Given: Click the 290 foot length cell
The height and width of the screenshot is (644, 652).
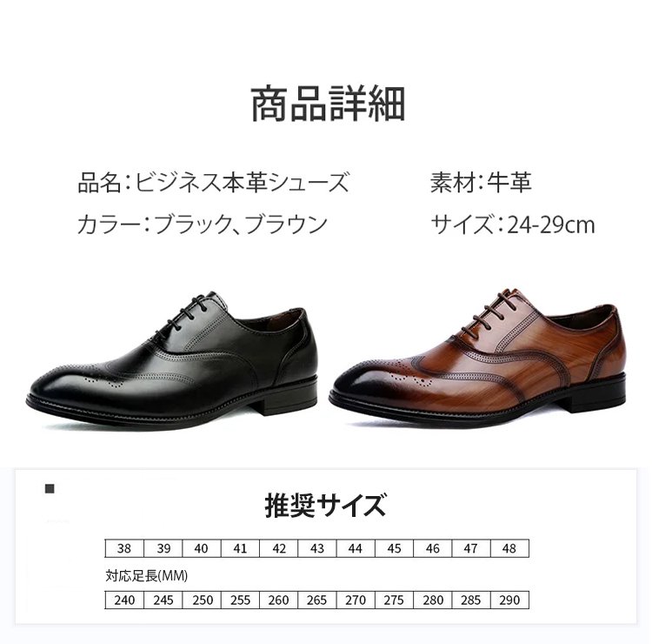Looking at the screenshot, I should point(509,600).
